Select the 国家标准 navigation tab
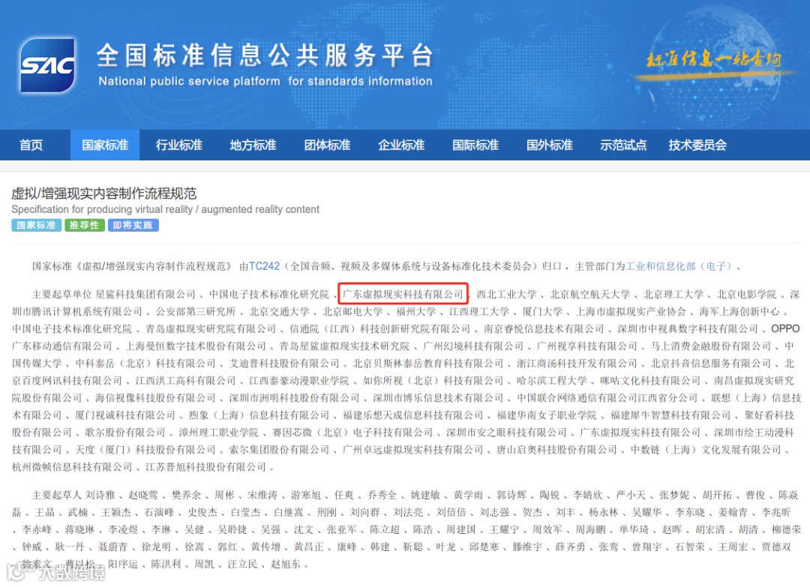 (x=105, y=145)
